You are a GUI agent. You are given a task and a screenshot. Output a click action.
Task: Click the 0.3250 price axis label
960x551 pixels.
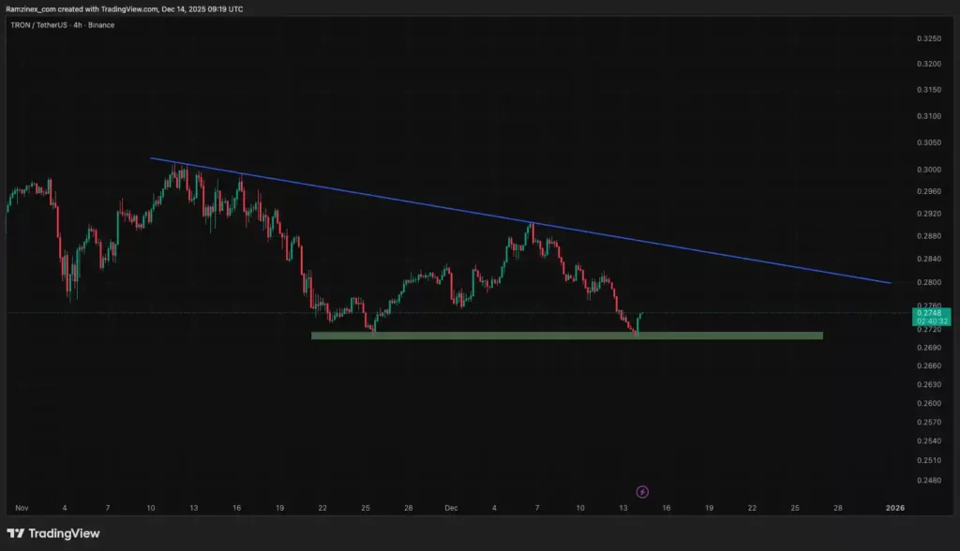927,38
